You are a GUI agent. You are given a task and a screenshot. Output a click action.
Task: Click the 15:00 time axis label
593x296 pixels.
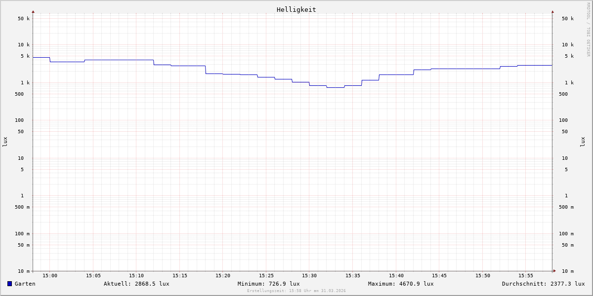tap(50, 276)
